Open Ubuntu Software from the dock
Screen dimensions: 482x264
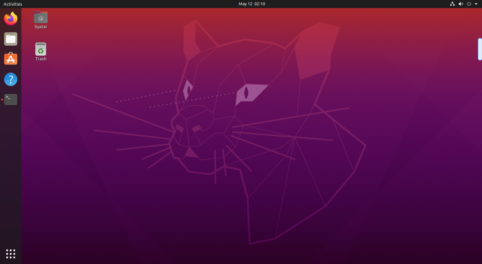(11, 59)
